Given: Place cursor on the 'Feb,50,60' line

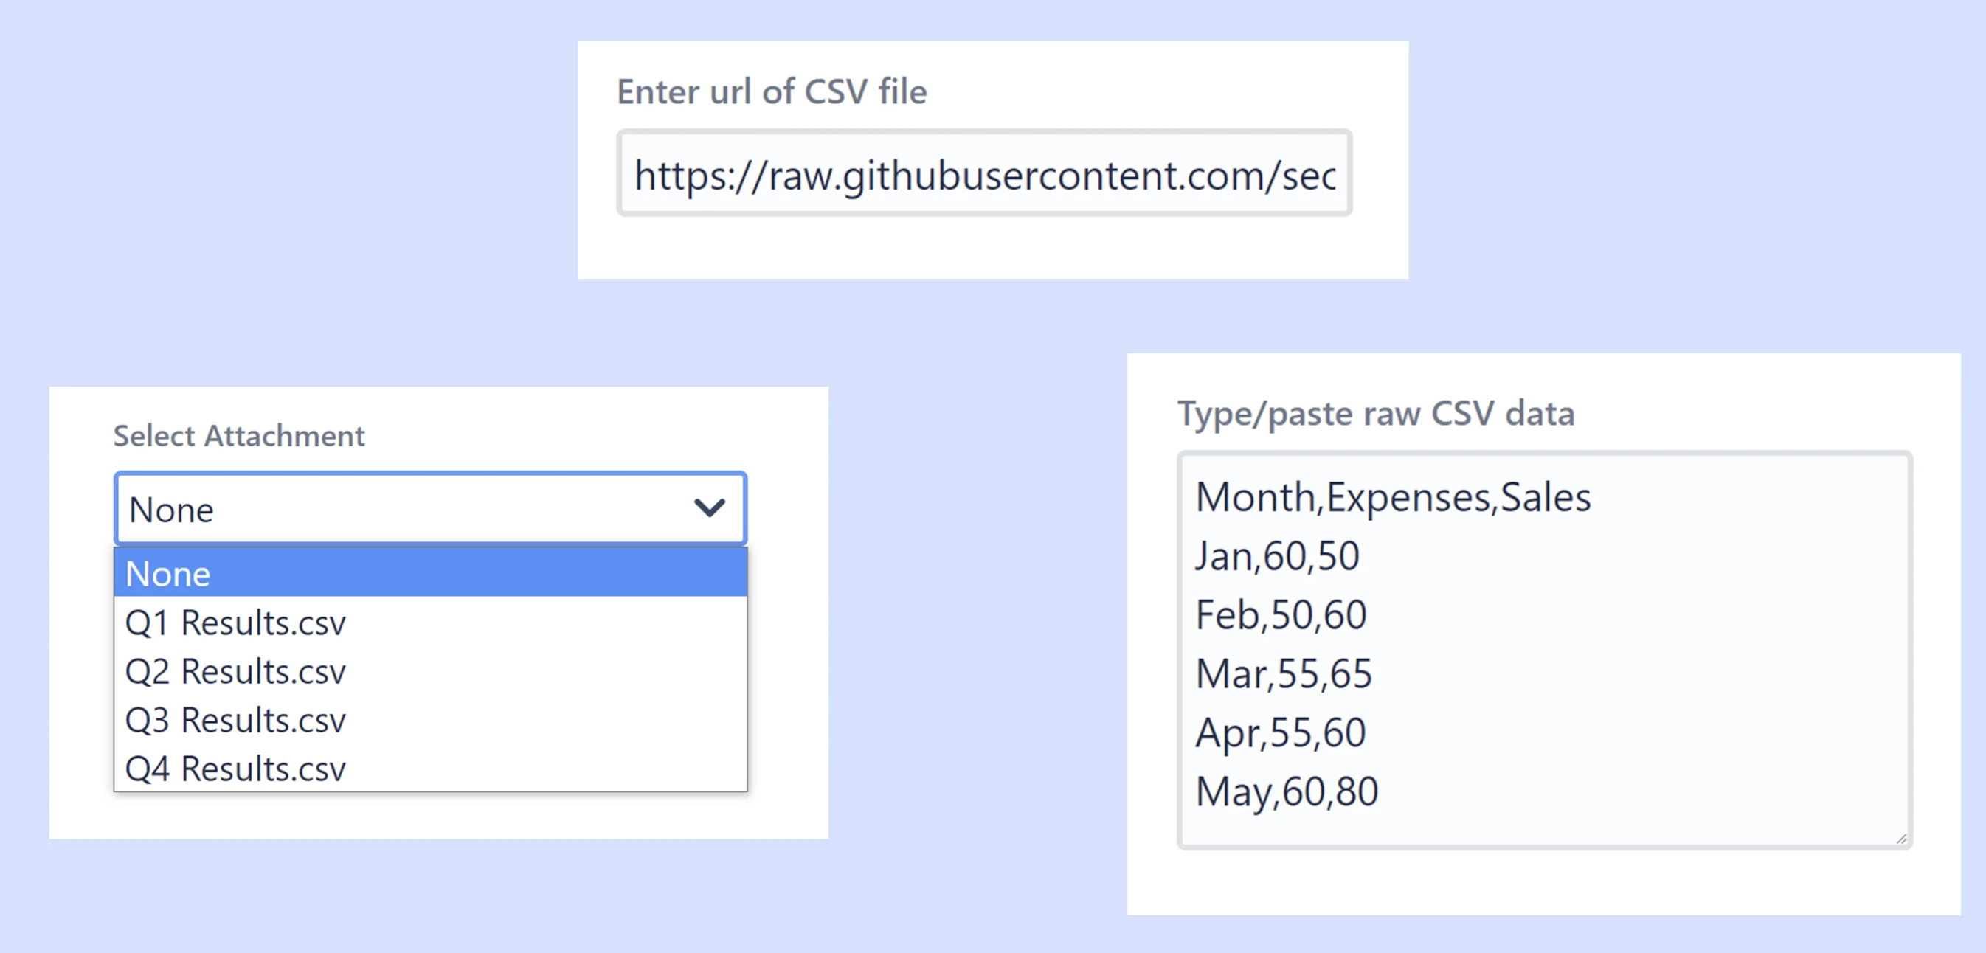Looking at the screenshot, I should [1280, 615].
